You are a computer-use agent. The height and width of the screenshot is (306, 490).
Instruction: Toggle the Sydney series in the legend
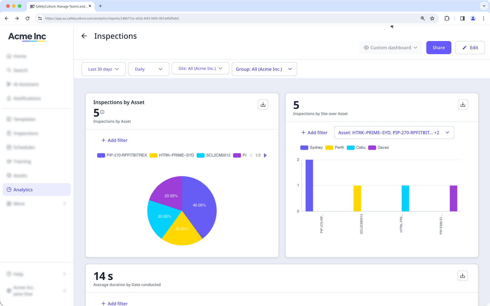(312, 148)
